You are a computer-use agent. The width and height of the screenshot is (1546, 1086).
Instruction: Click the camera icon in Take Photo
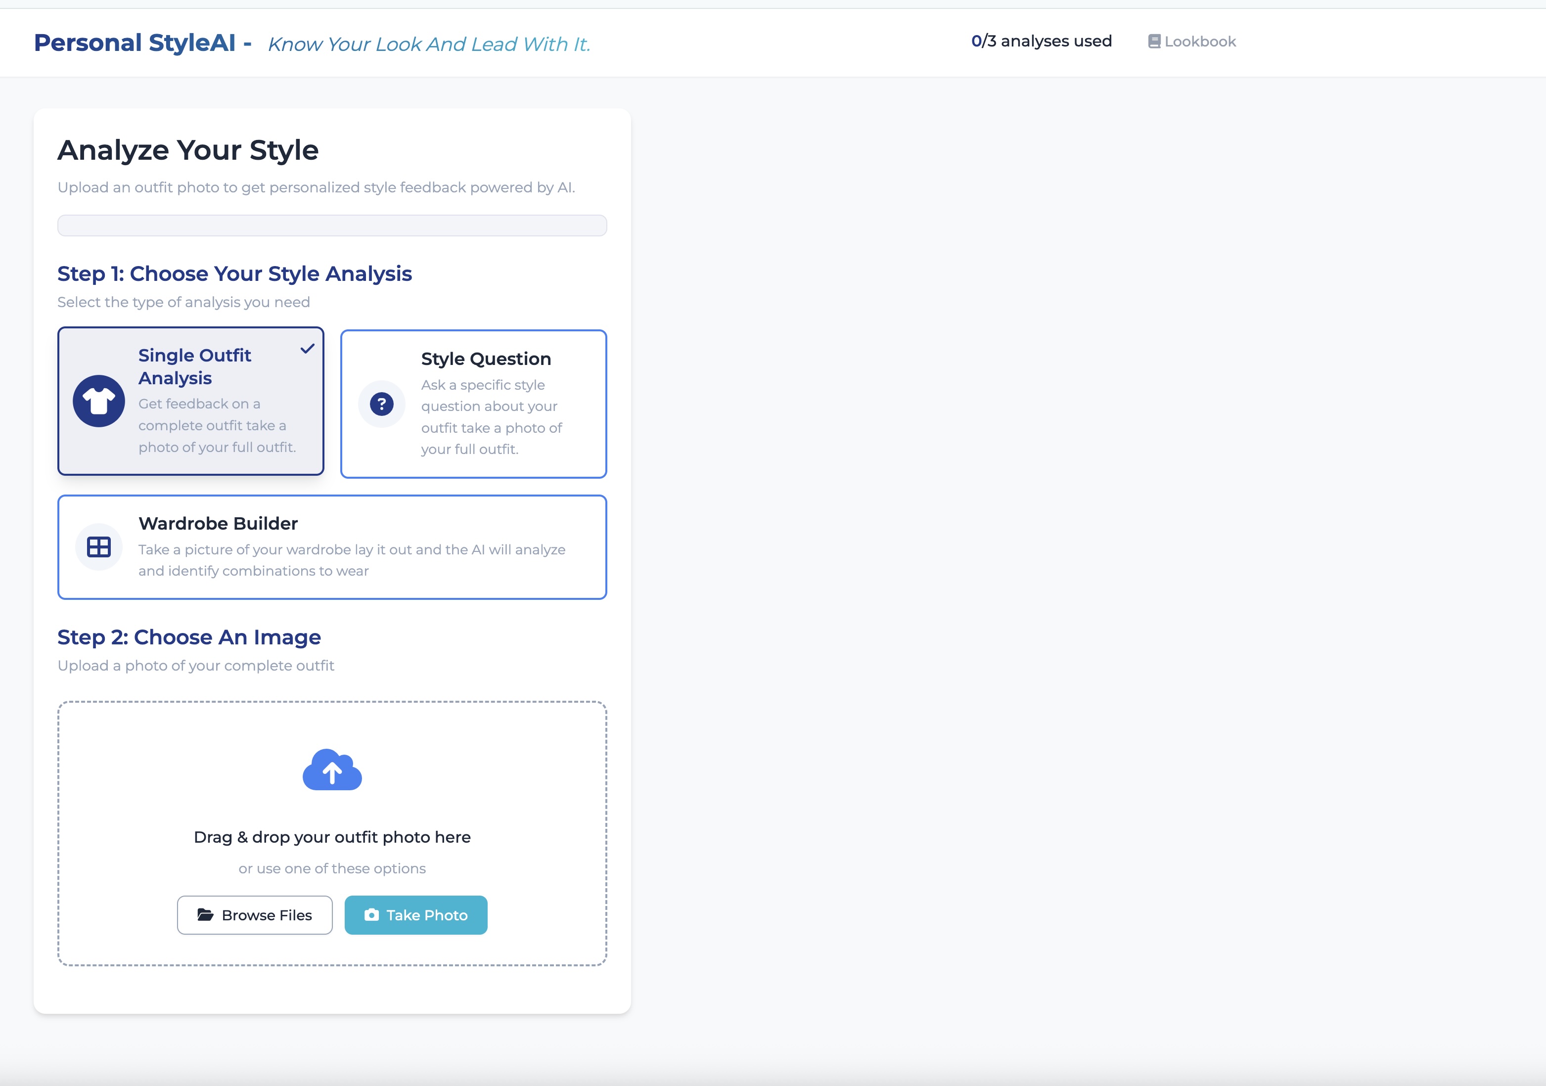pos(372,915)
